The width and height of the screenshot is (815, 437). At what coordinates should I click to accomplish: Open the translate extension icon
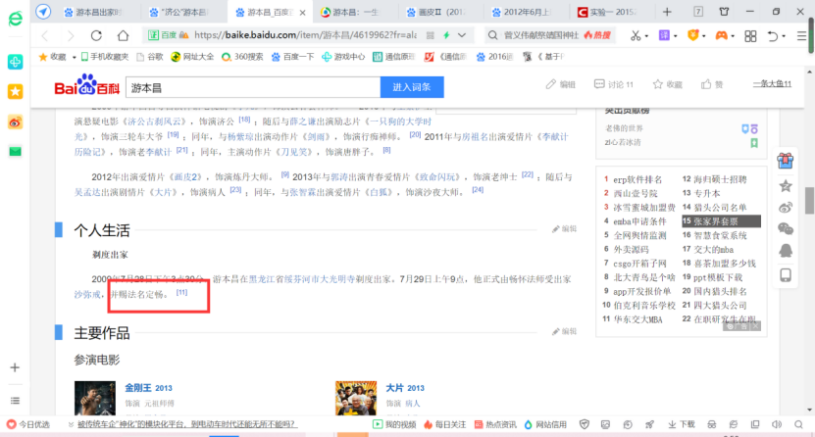point(664,35)
